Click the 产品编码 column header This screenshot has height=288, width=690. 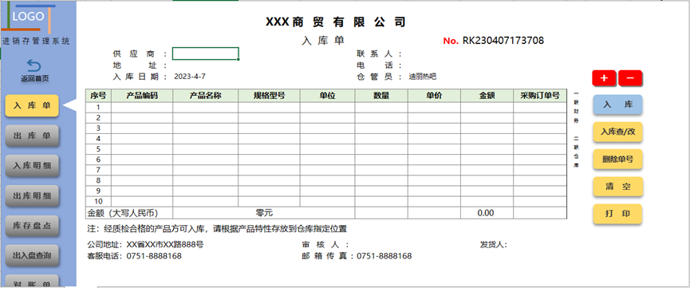[142, 96]
